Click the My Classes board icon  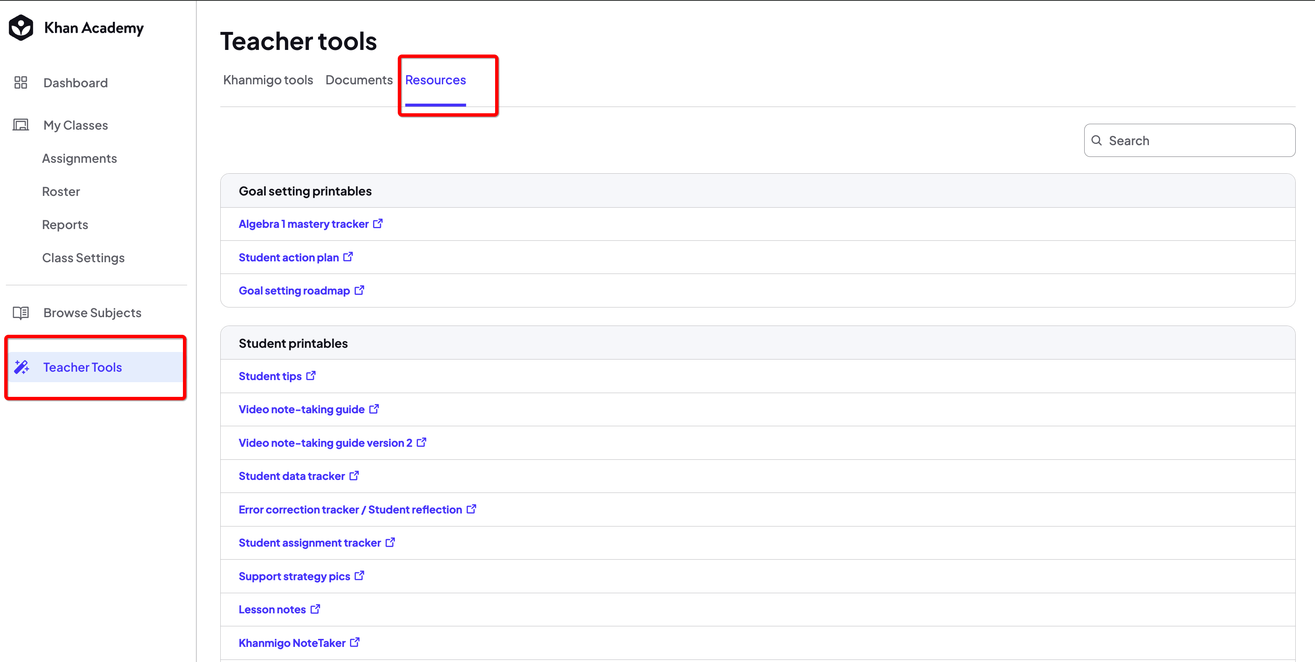click(x=21, y=125)
